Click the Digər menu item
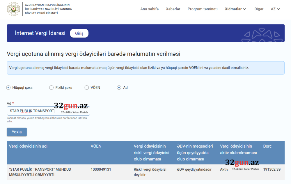The image size is (291, 184). tap(259, 9)
